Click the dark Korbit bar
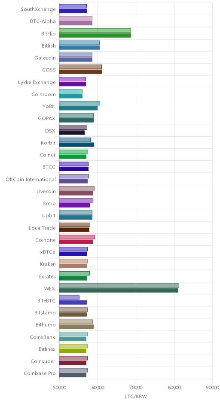 [77, 145]
